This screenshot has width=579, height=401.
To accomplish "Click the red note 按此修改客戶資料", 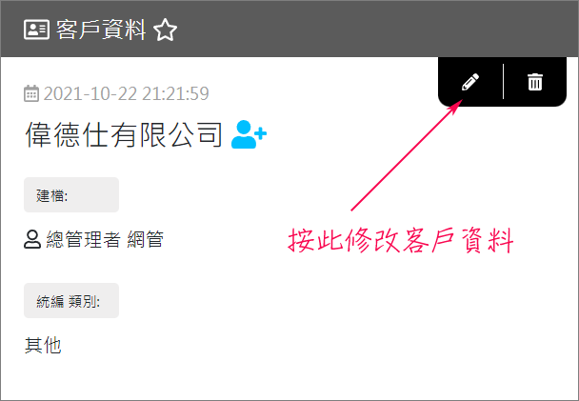I will coord(401,240).
